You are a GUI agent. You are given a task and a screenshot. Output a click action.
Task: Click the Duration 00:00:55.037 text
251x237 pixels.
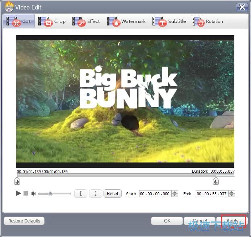(x=213, y=171)
